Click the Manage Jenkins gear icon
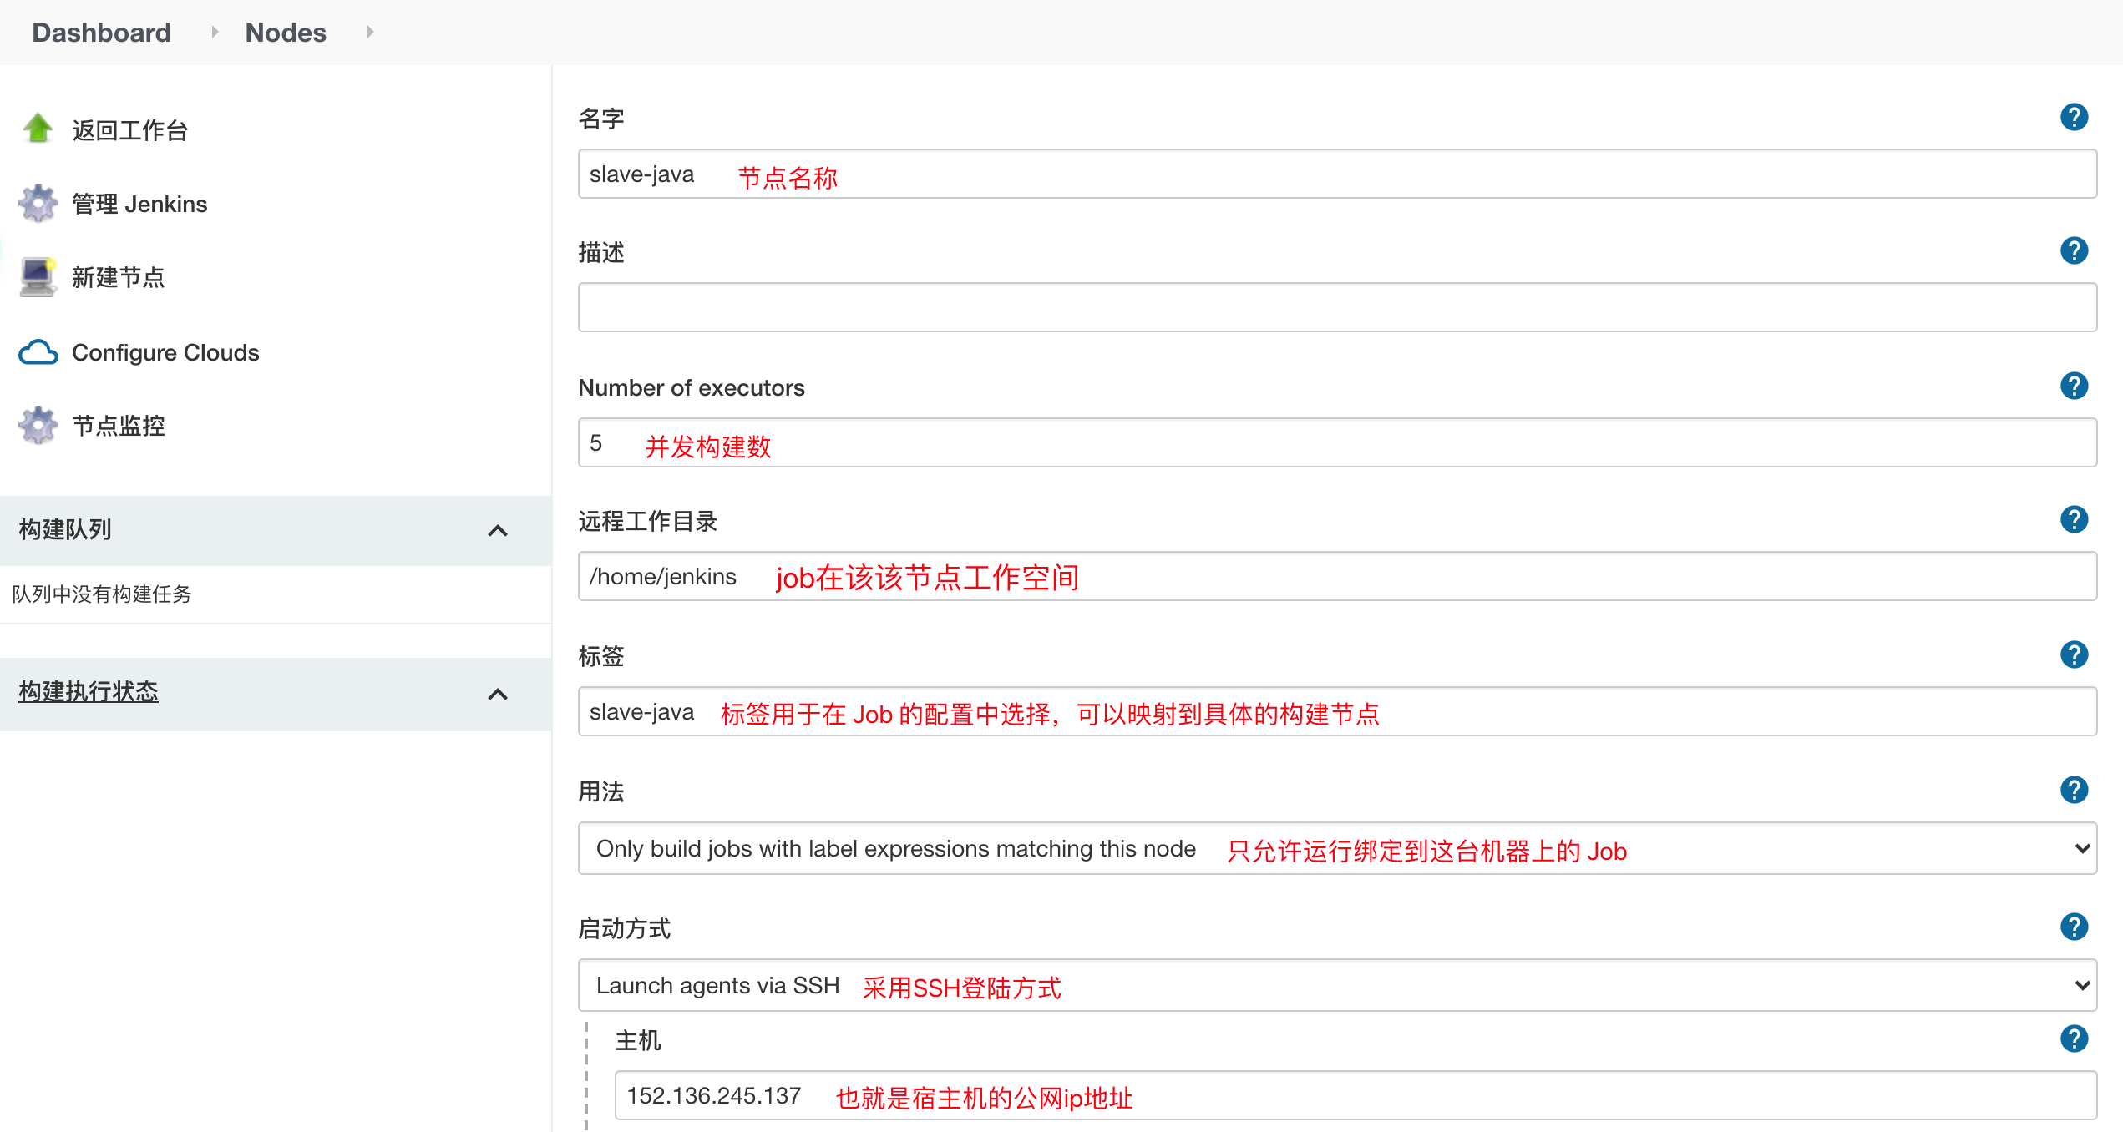Image resolution: width=2123 pixels, height=1132 pixels. coord(38,203)
